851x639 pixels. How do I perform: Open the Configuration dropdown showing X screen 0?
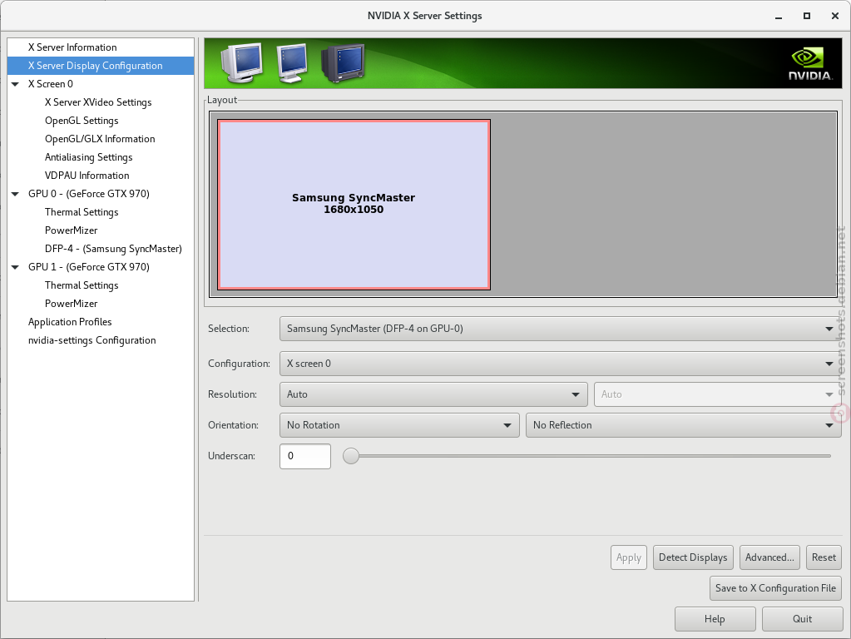click(x=560, y=364)
